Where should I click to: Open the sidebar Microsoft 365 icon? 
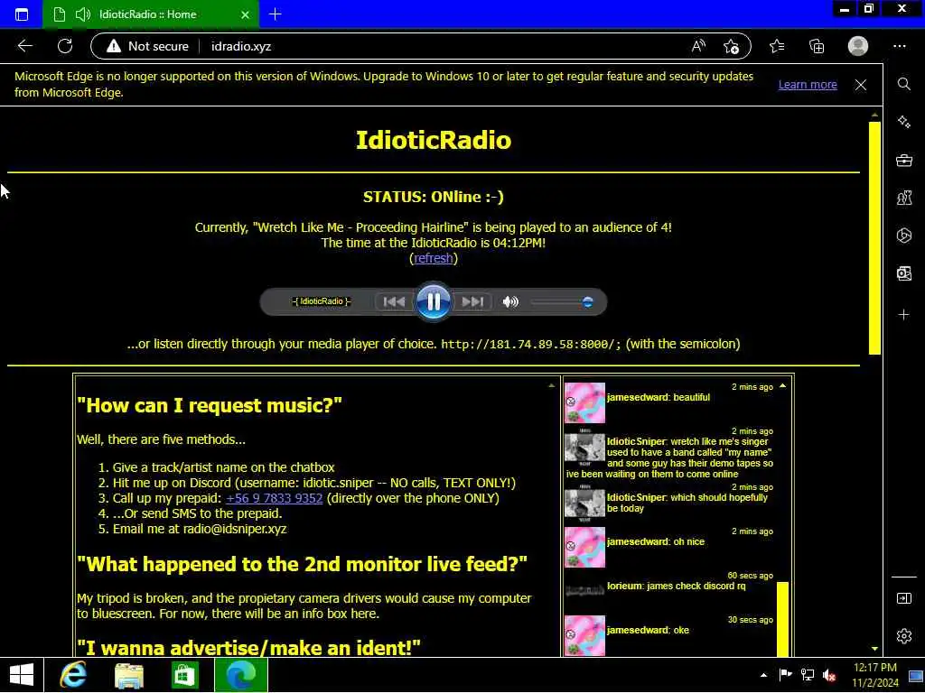(x=903, y=236)
